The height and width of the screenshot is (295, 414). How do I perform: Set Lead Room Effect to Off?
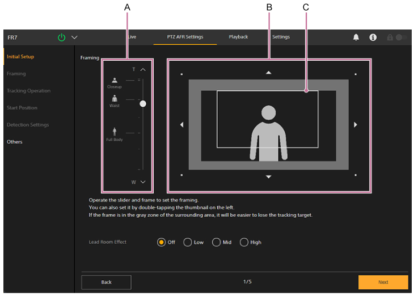click(x=162, y=242)
